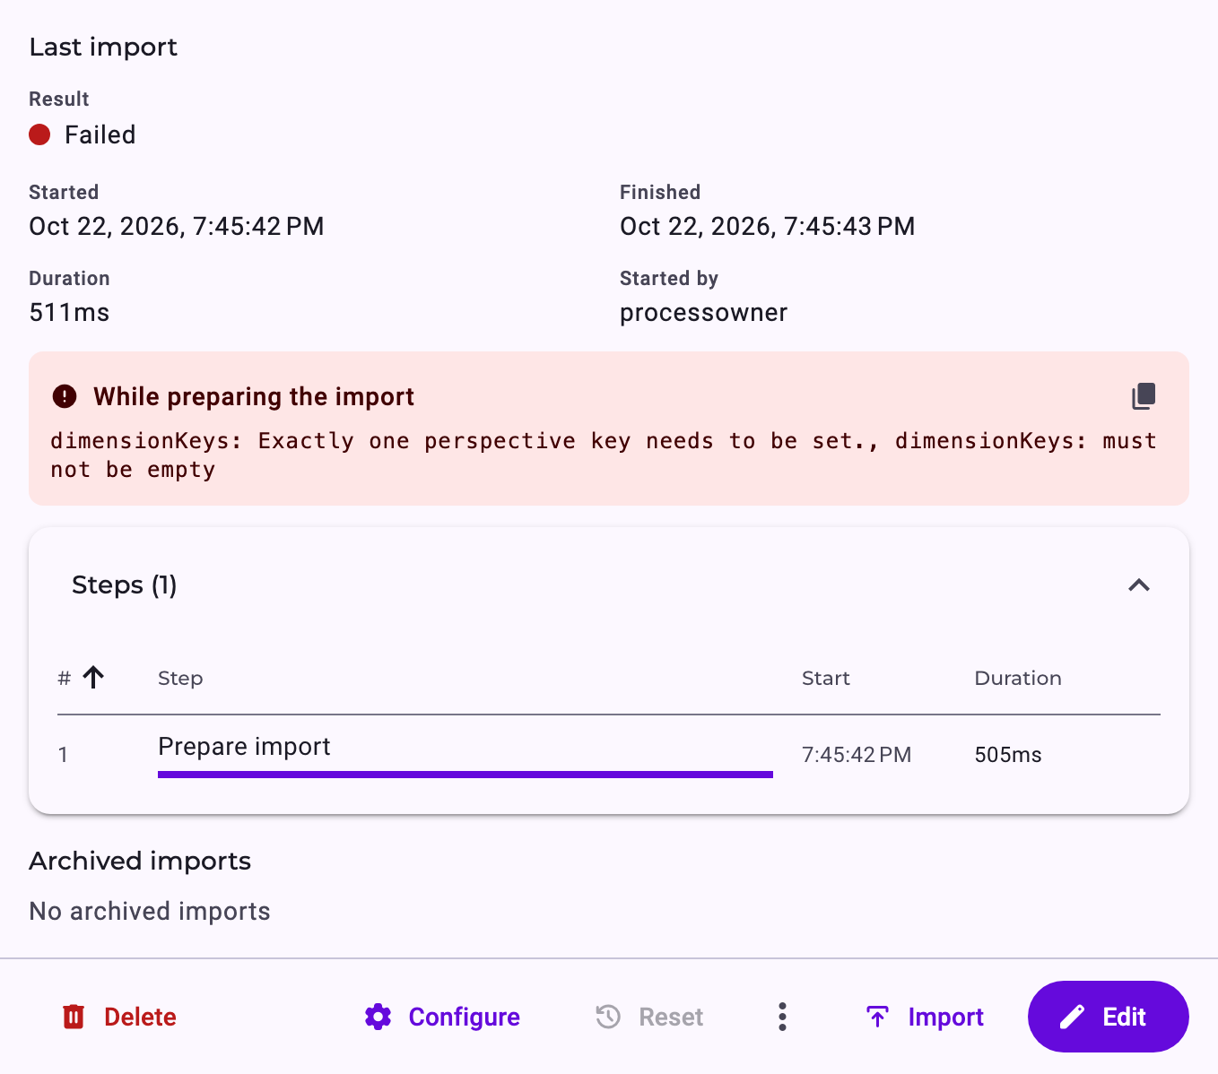Click the Edit button
The image size is (1218, 1074).
point(1108,1017)
